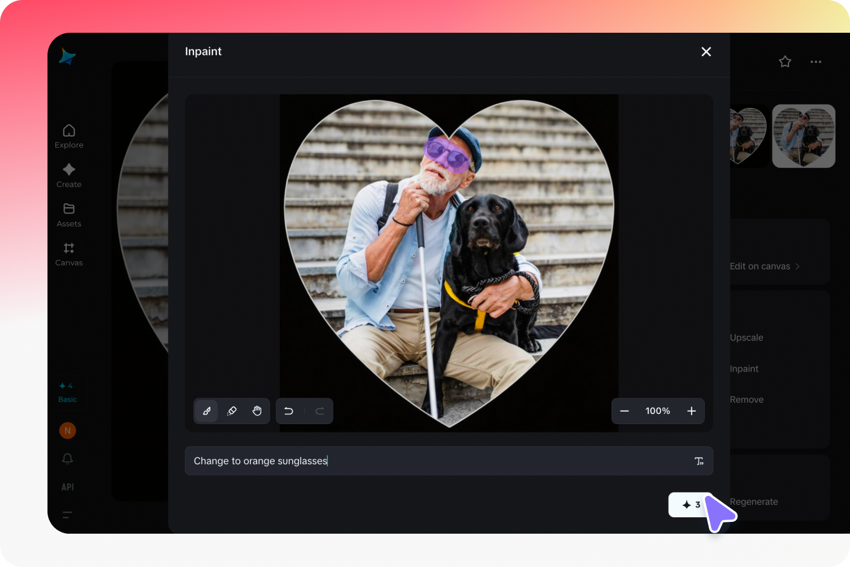Select the Canvas sidebar icon
Viewport: 850px width, 567px height.
pyautogui.click(x=68, y=248)
